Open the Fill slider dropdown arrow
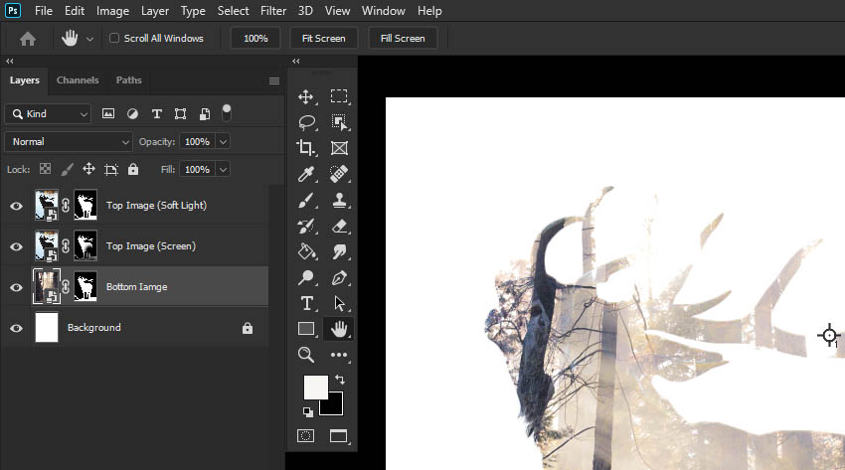The width and height of the screenshot is (845, 470). pyautogui.click(x=223, y=170)
